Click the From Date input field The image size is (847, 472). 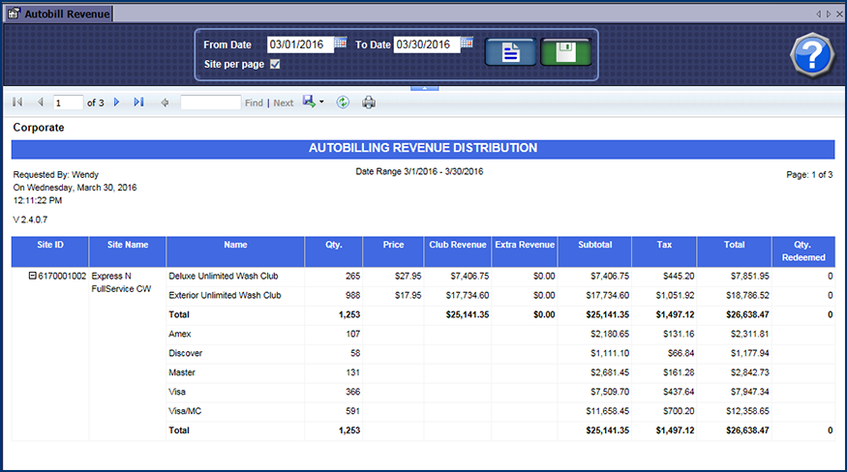point(299,44)
